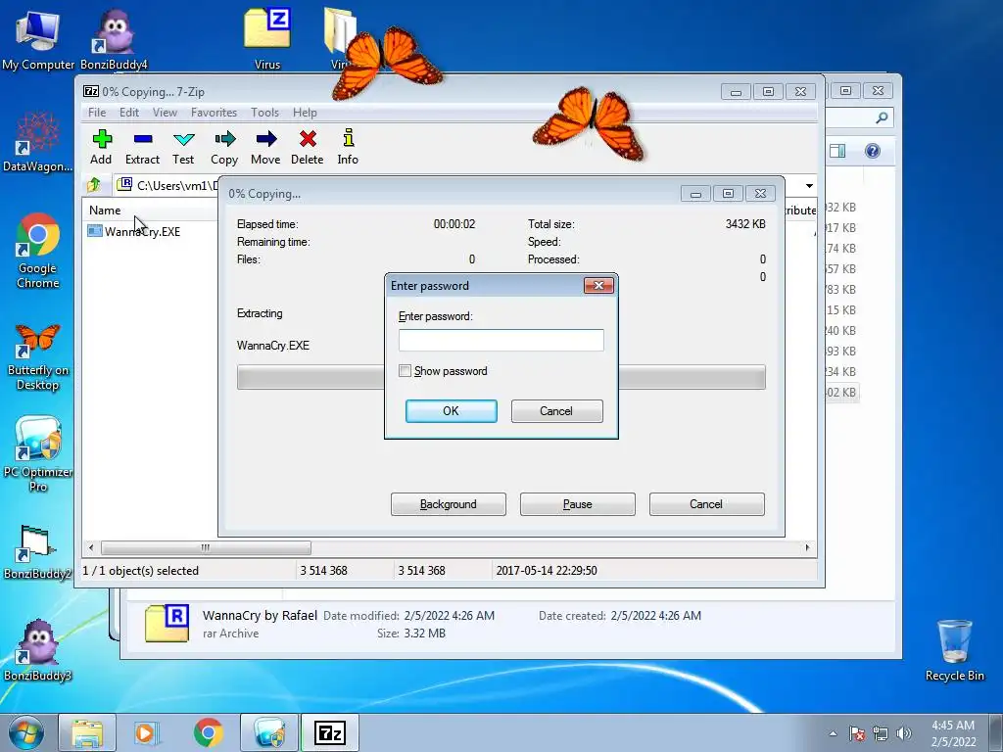Image resolution: width=1003 pixels, height=752 pixels.
Task: Click the left scroll arrow in 7-Zip
Action: [x=91, y=548]
